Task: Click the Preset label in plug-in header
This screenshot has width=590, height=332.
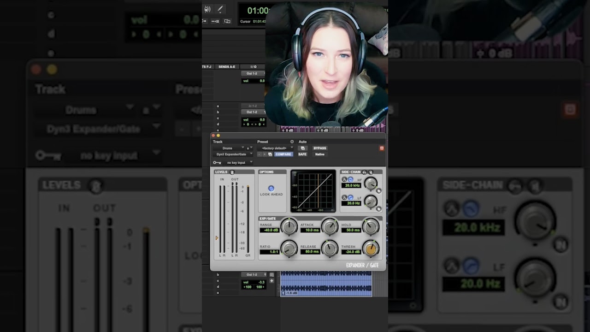Action: point(262,142)
